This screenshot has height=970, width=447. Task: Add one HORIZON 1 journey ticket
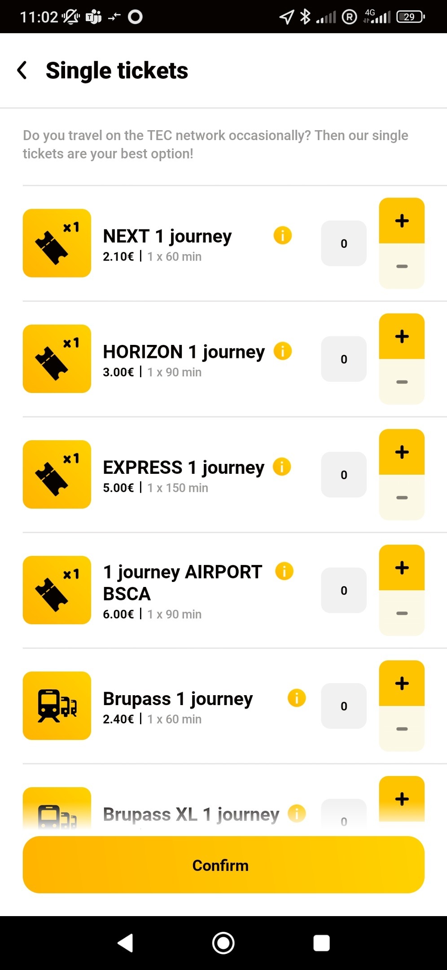pos(402,336)
